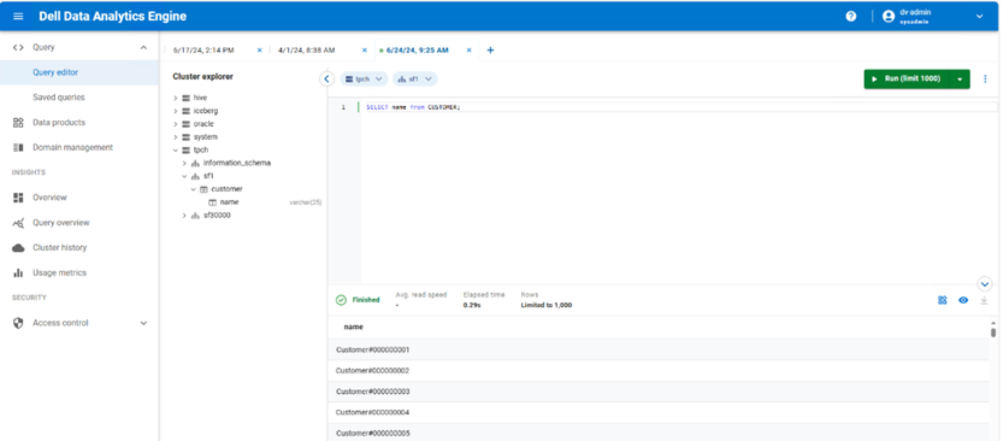
Task: Close the 4/1/24, 8:38 AM tab
Action: point(364,50)
